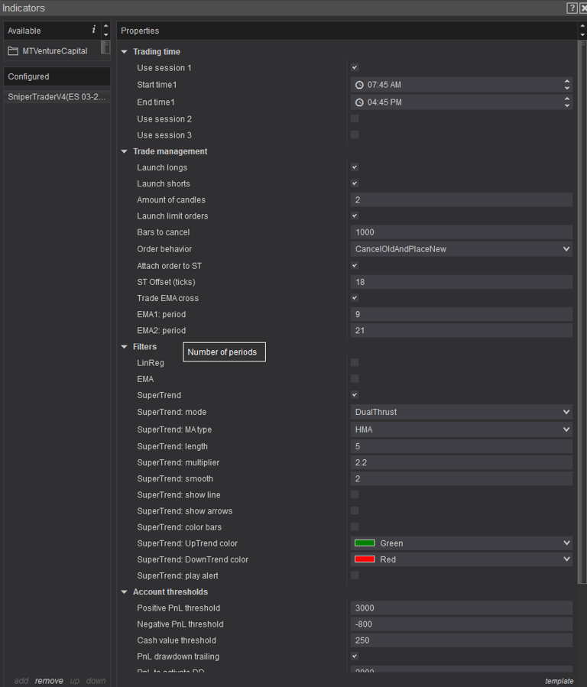
Task: Enable SuperTrend: play alert checkbox
Action: (x=355, y=575)
